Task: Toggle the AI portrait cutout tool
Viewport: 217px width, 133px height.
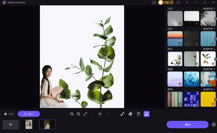Action: coord(147,114)
